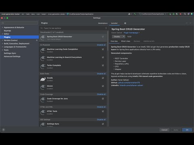Click the Turbo Complete plugin icon
Screen dimensions: 194x145
point(43,66)
